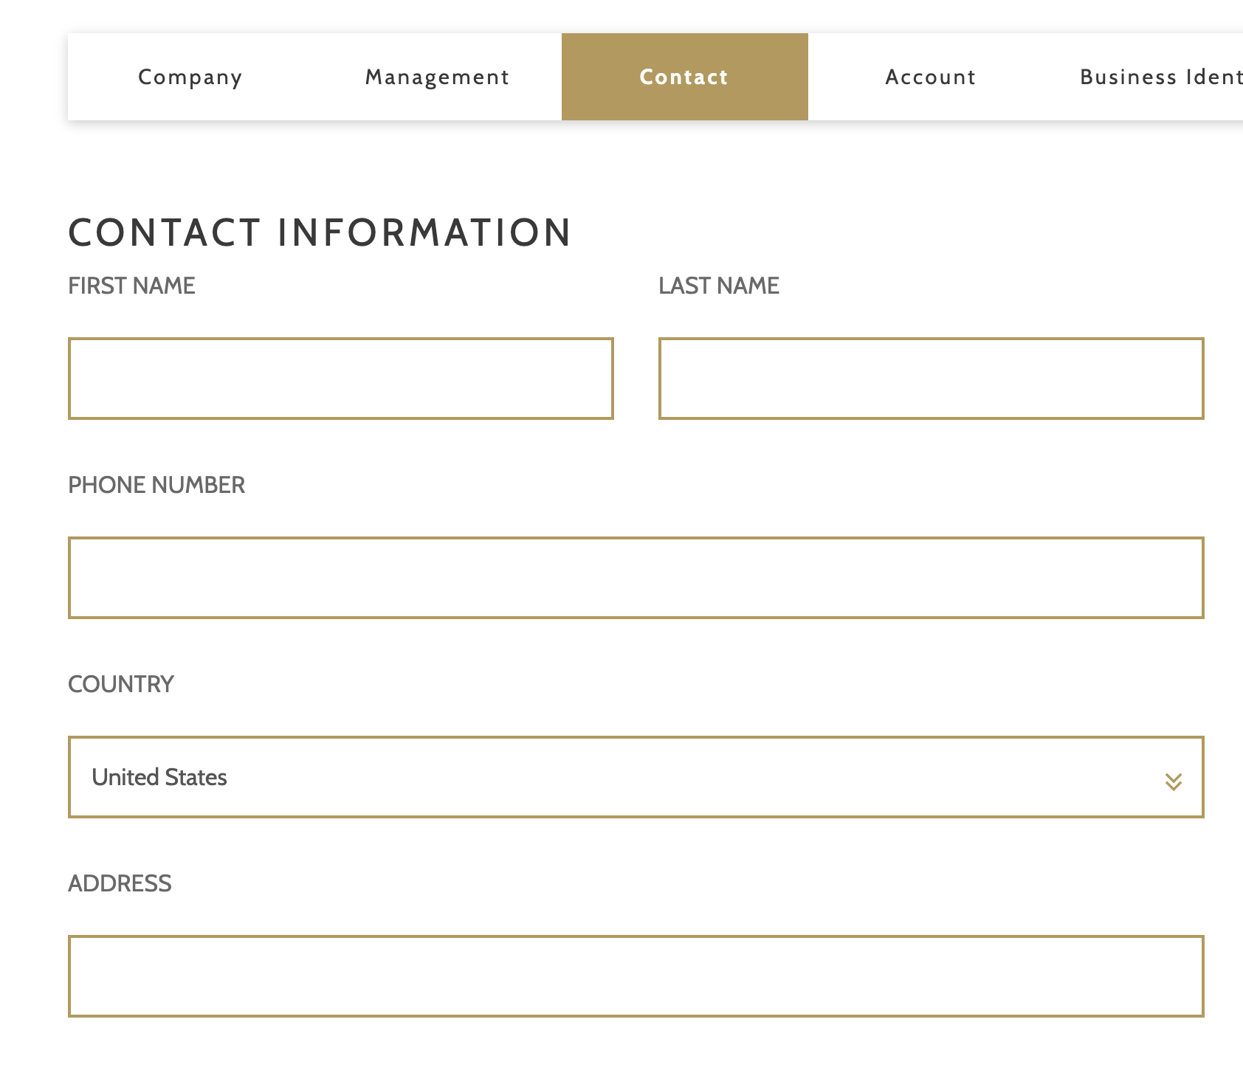Click the Contact Information heading
Screen dimensions: 1243x1070
(x=320, y=232)
